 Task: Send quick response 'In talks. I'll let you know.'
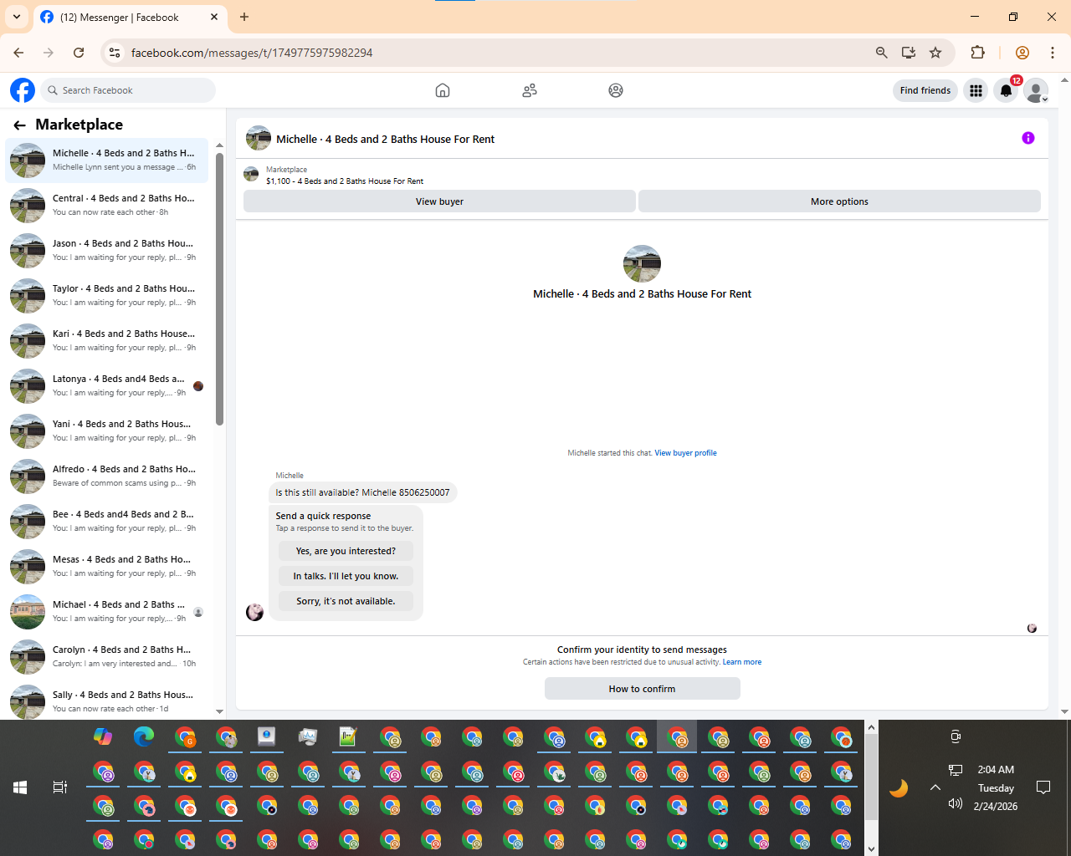[x=346, y=576]
